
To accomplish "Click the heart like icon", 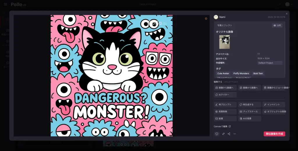I will click(x=217, y=134).
